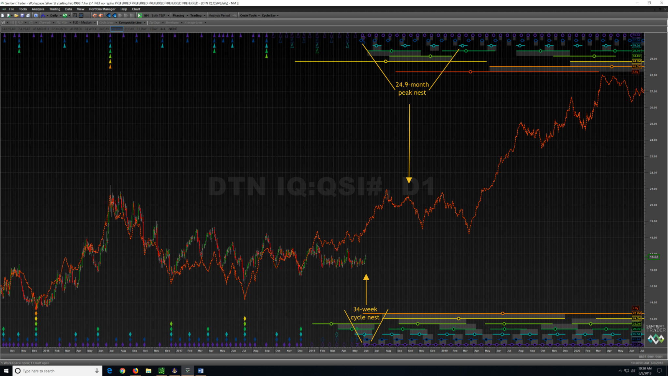Viewport: 668px width, 376px height.
Task: Click the blue tiled layout icon
Action: click(x=81, y=15)
